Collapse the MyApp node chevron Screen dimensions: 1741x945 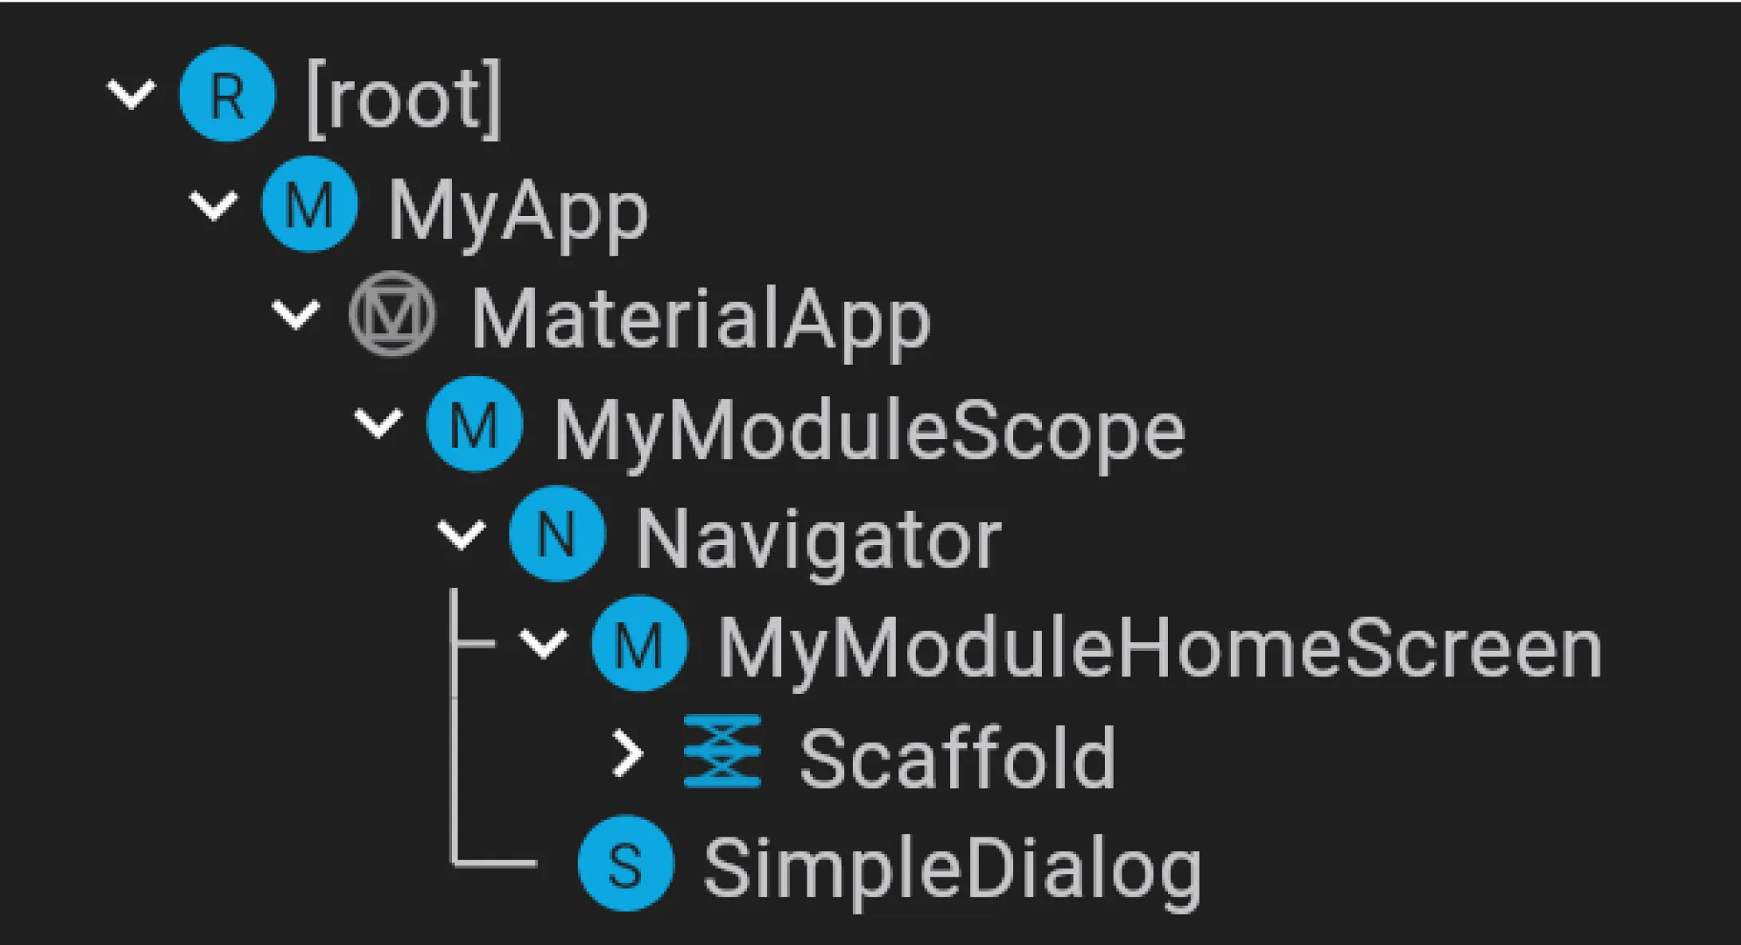tap(214, 205)
